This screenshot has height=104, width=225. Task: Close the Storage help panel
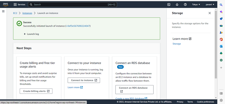210,13
